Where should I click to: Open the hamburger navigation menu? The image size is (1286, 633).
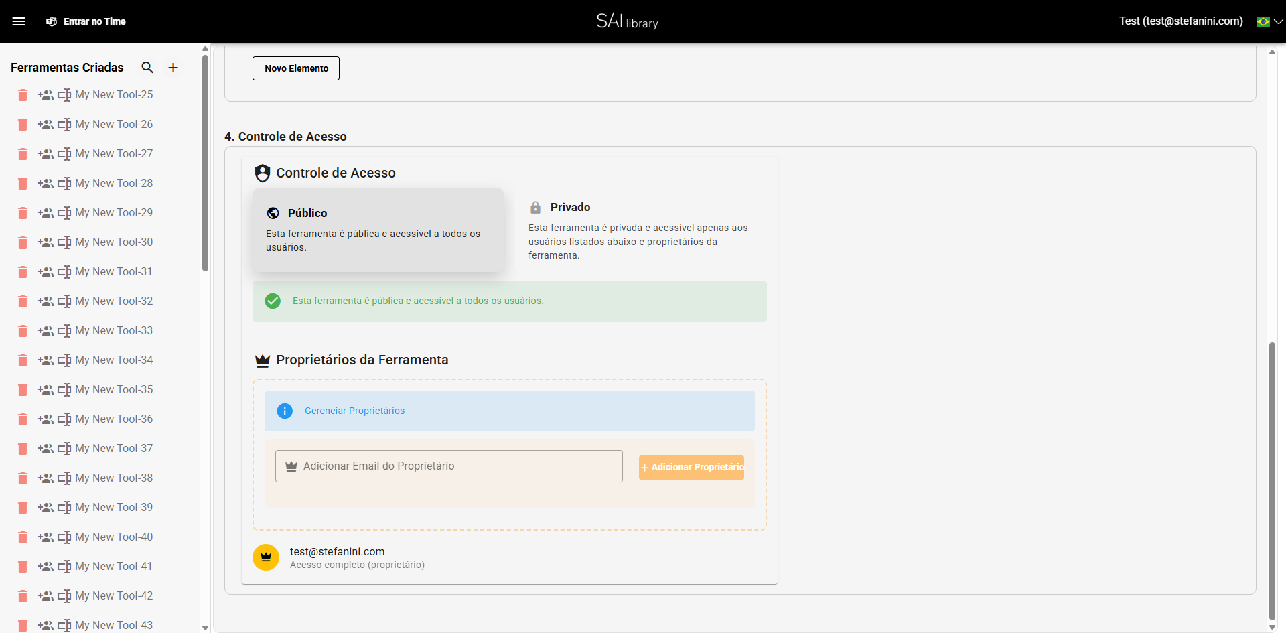point(19,21)
